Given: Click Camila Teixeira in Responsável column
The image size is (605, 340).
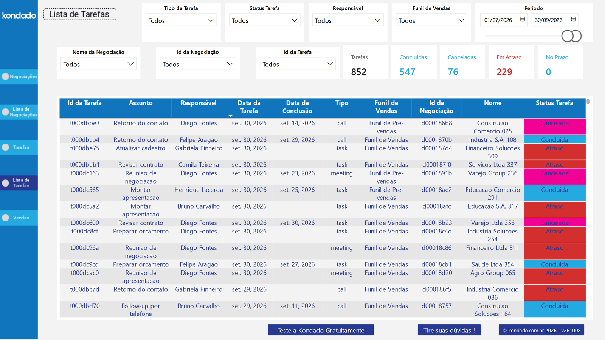Looking at the screenshot, I should pos(199,165).
